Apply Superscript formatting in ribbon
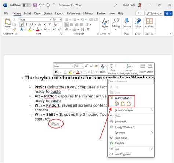 pos(50,24)
